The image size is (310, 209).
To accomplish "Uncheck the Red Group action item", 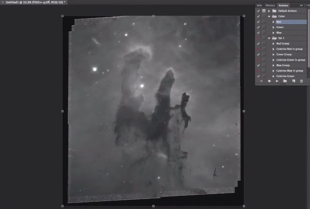I will [x=258, y=43].
